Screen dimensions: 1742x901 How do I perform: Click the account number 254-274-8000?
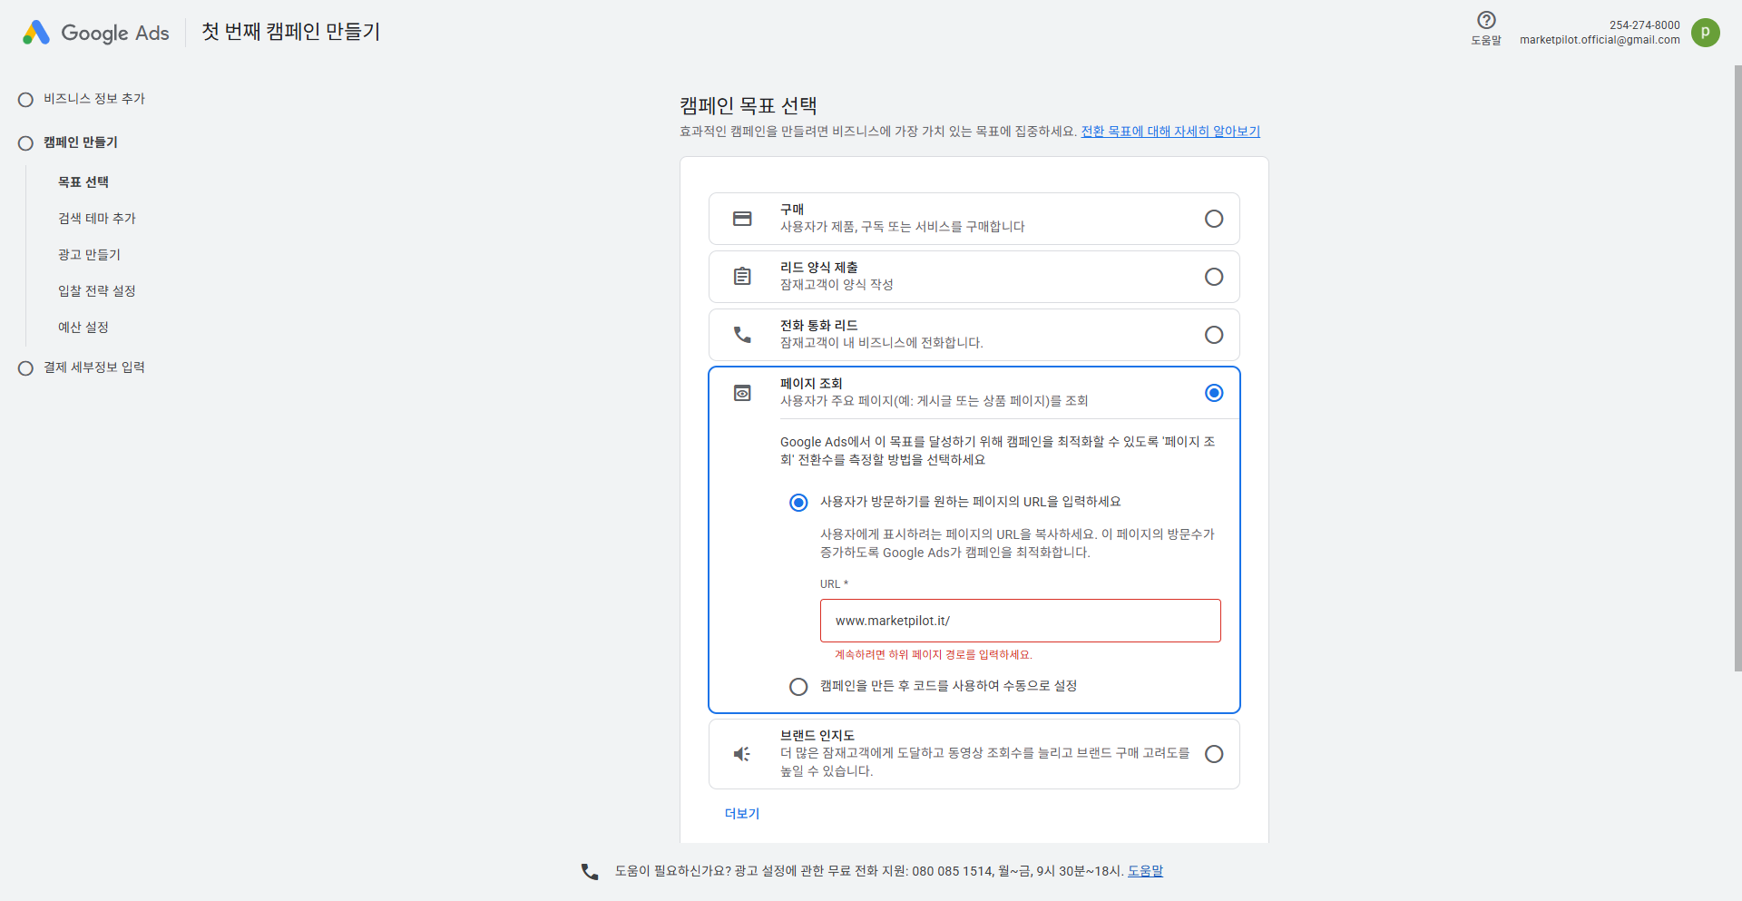pos(1644,25)
